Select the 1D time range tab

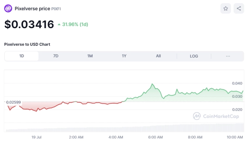click(x=22, y=56)
